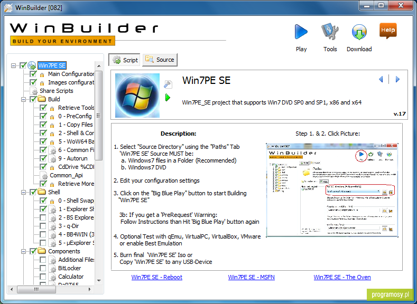Click the script gear icon for 6 - Common Files

tap(52, 150)
